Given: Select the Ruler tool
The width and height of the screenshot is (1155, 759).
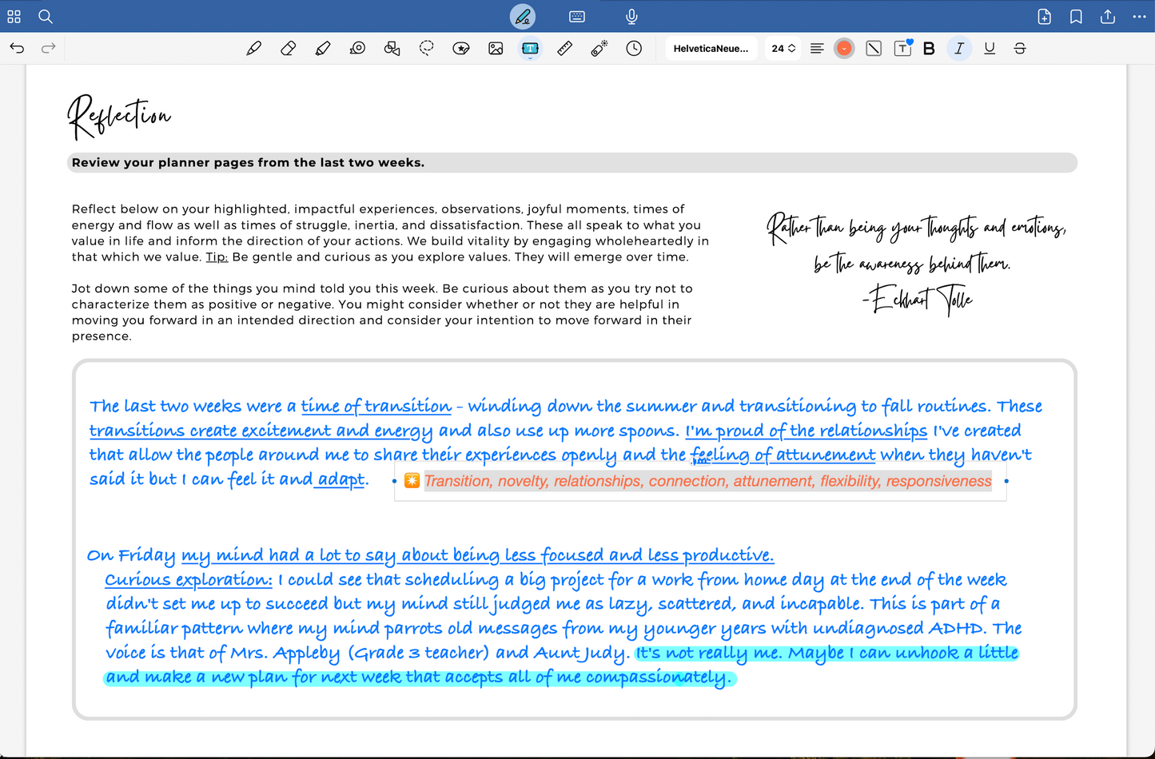Looking at the screenshot, I should pos(565,49).
